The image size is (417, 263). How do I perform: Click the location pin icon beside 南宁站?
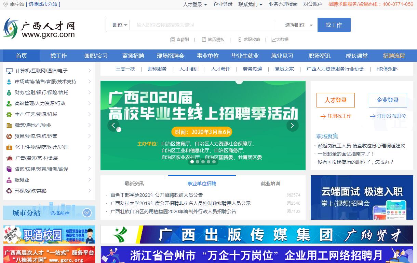[5, 4]
